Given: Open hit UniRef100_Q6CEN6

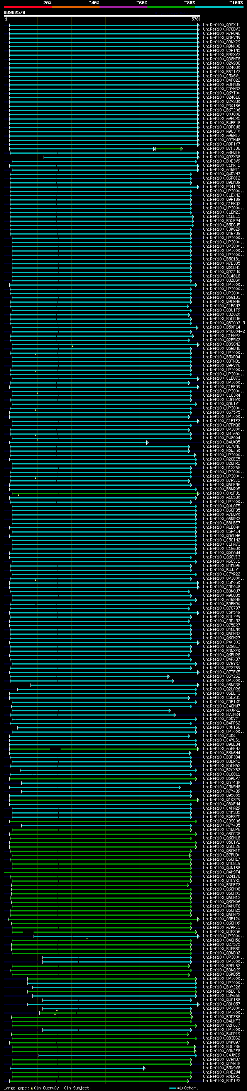Looking at the screenshot, I should click(x=221, y=485).
